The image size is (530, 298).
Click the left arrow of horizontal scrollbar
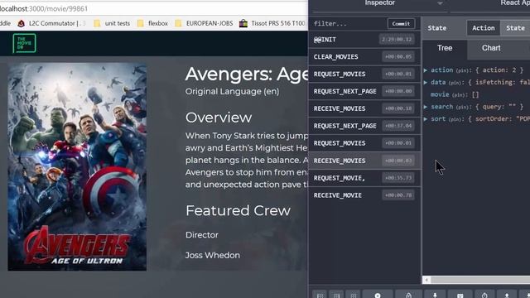pos(426,280)
